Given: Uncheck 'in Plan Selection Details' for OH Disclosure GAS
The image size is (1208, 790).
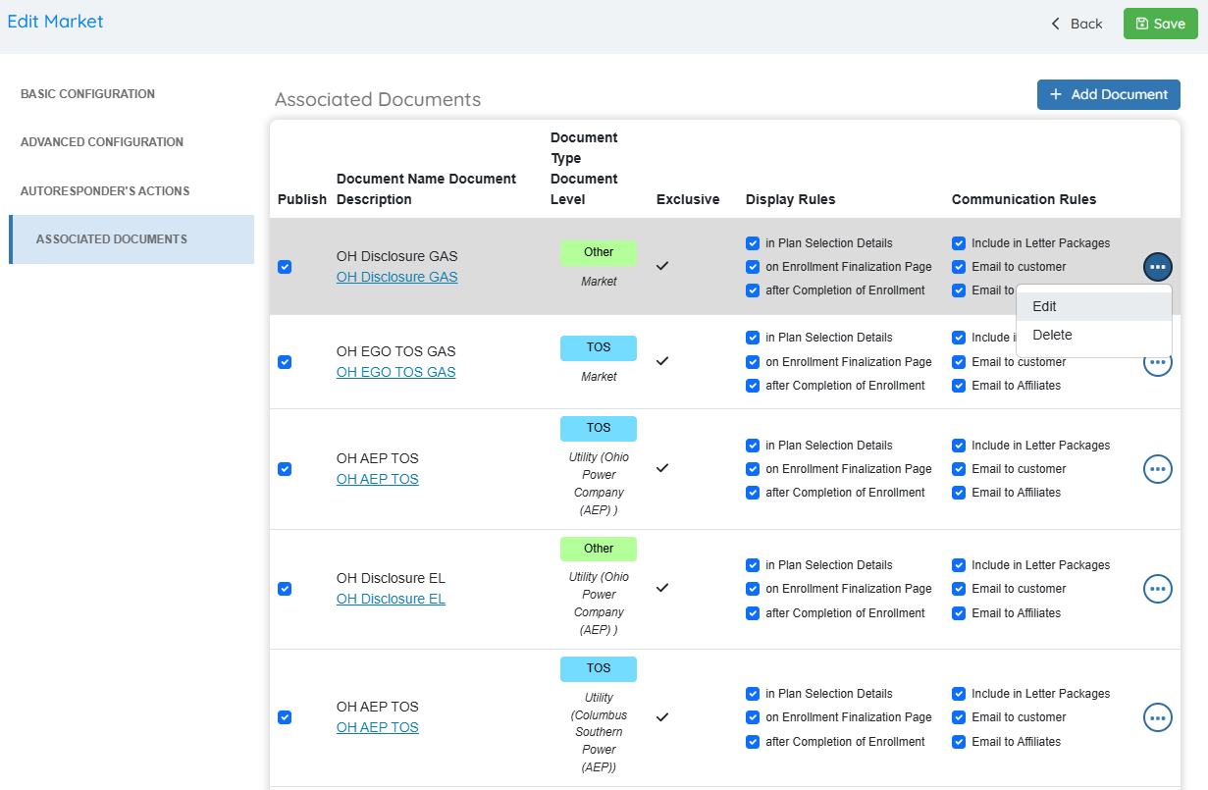Looking at the screenshot, I should coord(753,243).
